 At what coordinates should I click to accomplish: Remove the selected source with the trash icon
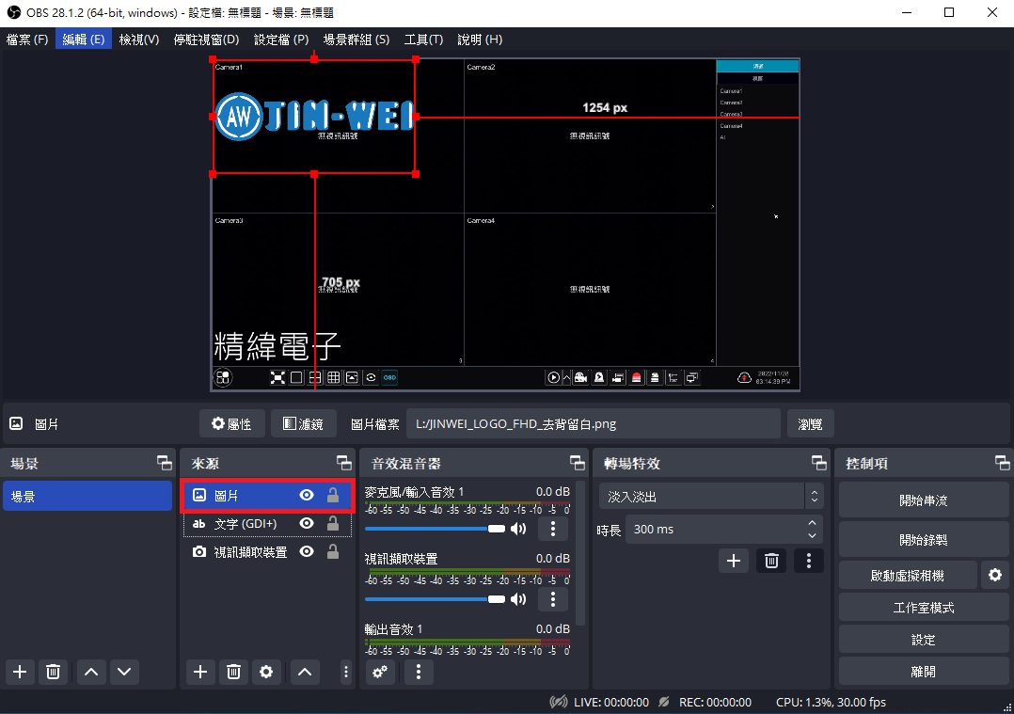tap(233, 672)
